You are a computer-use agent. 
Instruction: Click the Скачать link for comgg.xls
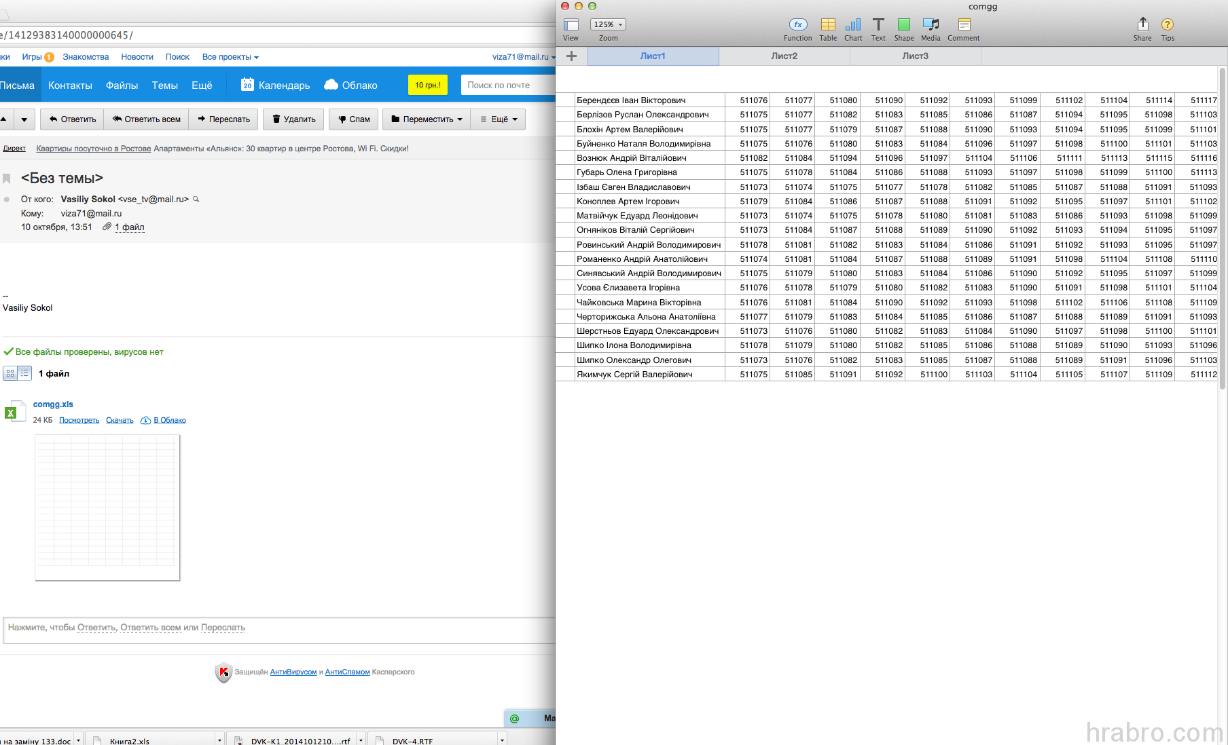[120, 421]
